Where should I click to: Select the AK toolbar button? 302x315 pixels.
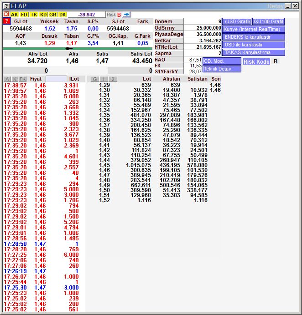15,15
